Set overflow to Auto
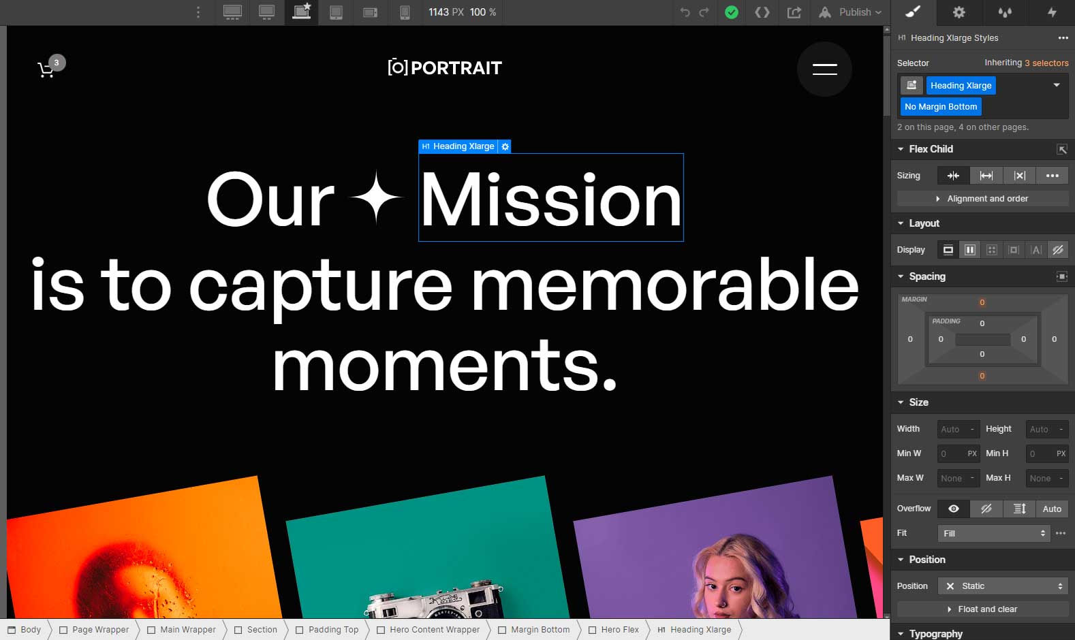This screenshot has height=640, width=1075. 1052,509
